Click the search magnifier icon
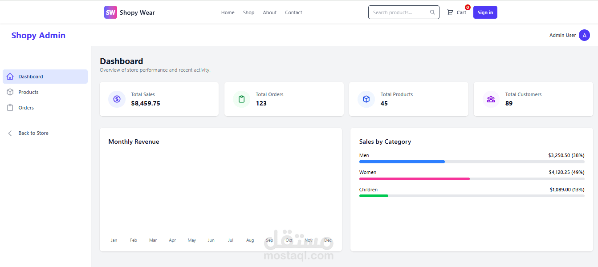Image resolution: width=598 pixels, height=267 pixels. tap(432, 12)
